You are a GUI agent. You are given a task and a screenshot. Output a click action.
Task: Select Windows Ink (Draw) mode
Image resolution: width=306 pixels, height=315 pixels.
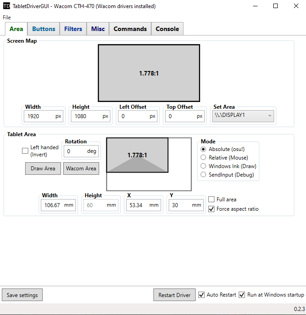pos(203,166)
